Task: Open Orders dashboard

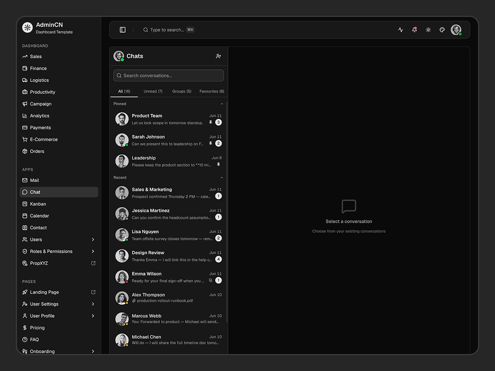Action: [59, 151]
